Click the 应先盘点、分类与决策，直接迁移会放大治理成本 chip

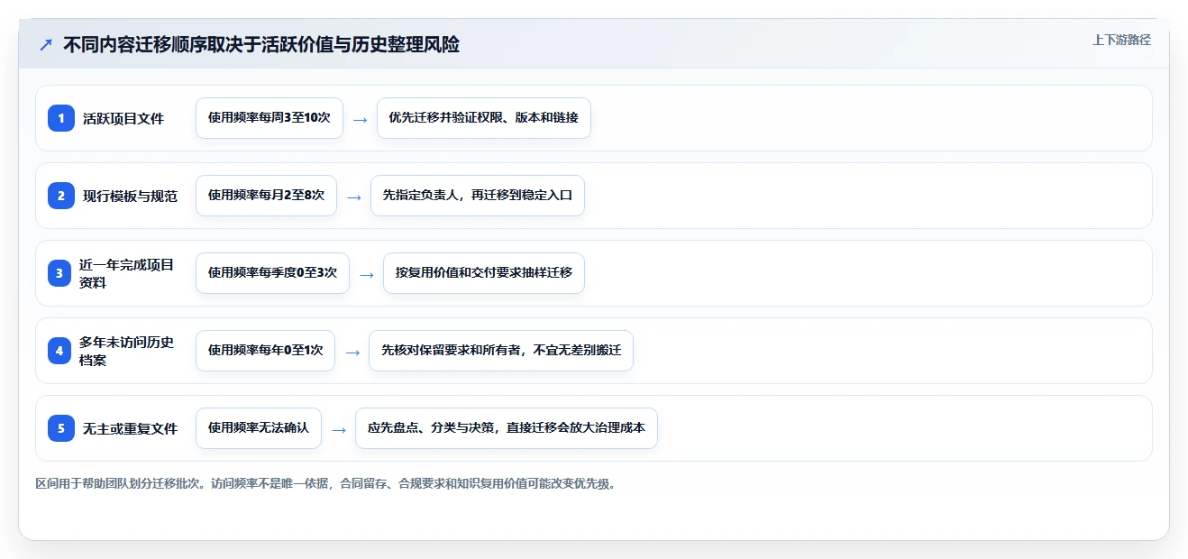coord(507,428)
